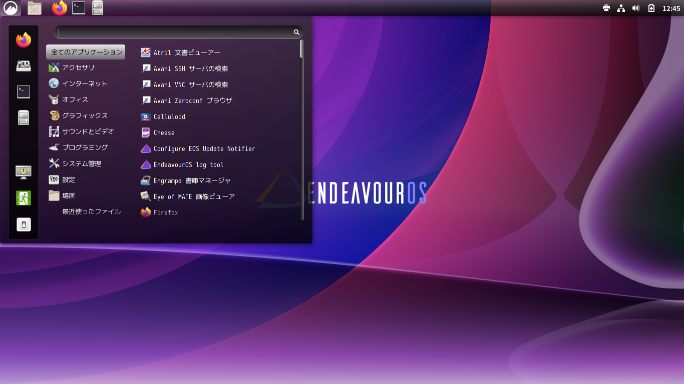Image resolution: width=684 pixels, height=384 pixels.
Task: Click the magnifier icon in search box
Action: [x=296, y=32]
